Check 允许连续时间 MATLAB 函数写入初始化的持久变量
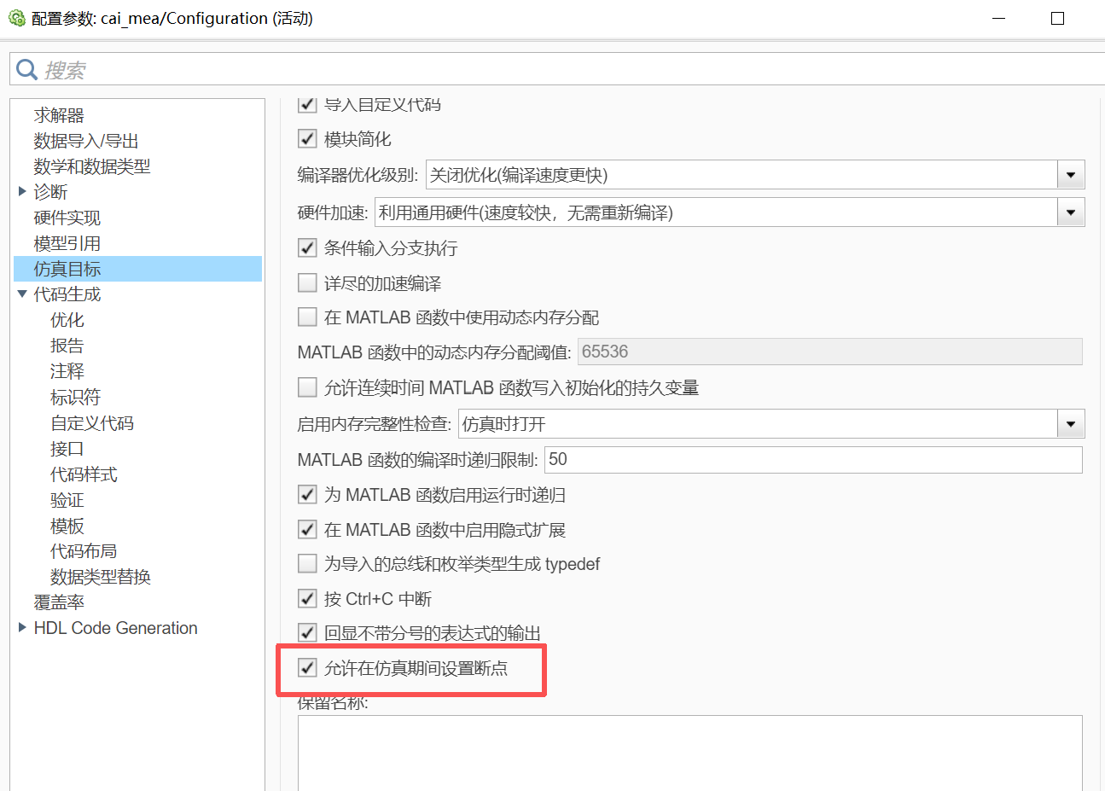This screenshot has height=791, width=1105. 307,387
